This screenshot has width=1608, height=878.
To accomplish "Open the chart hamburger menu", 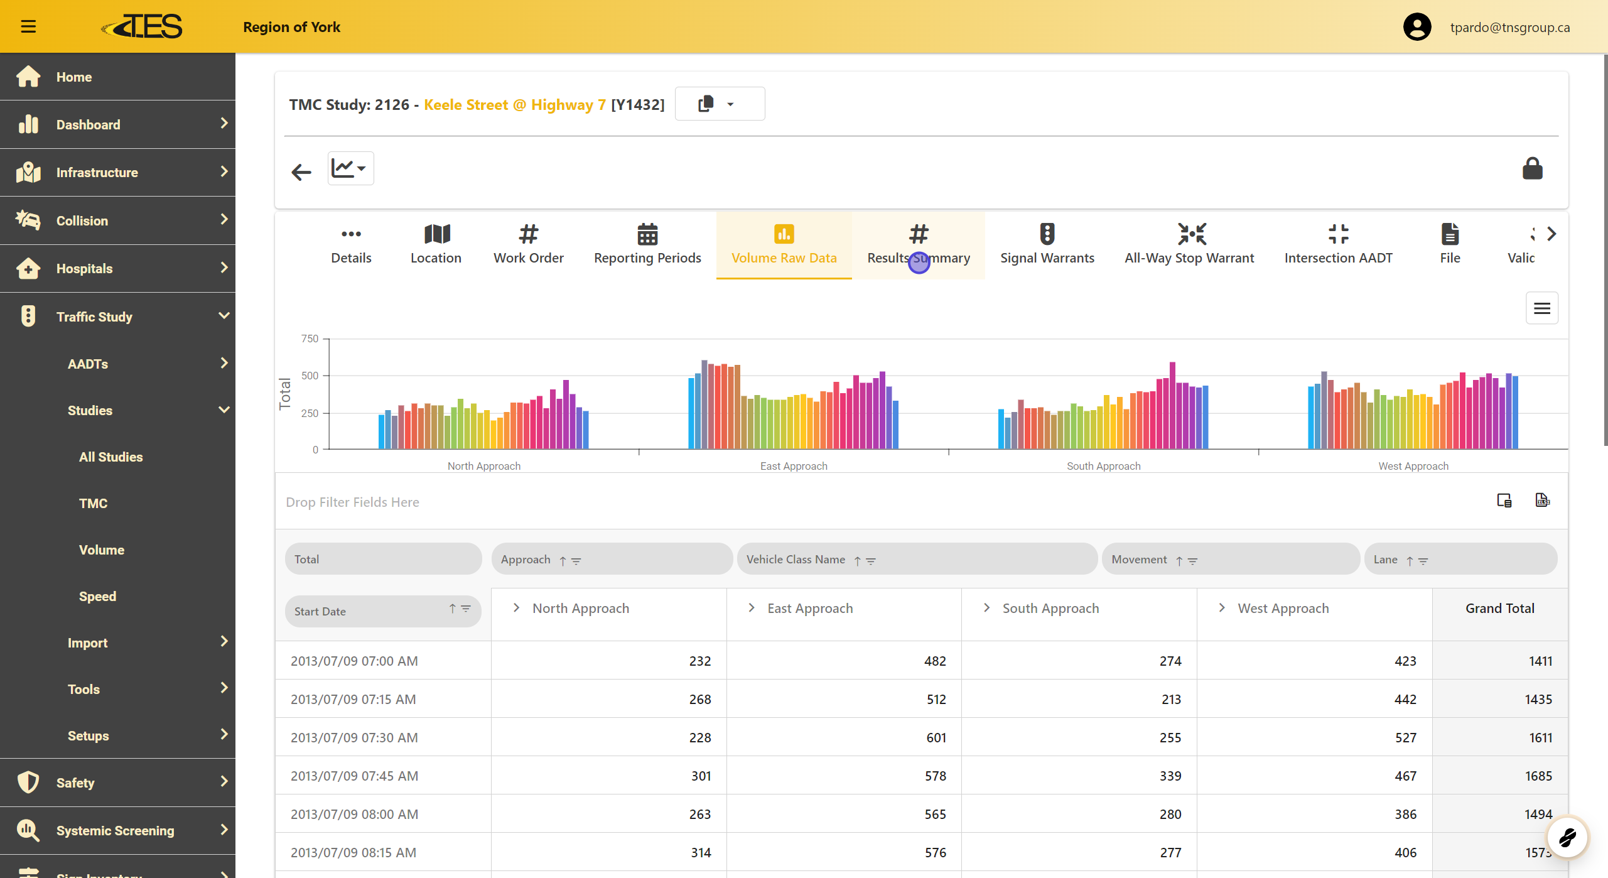I will point(1541,308).
